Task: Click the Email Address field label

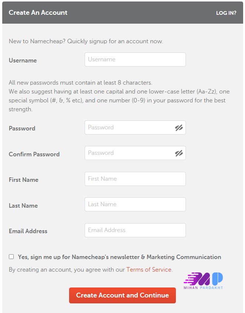Action: 28,231
